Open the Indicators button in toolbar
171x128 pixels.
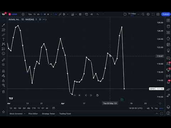72,14
